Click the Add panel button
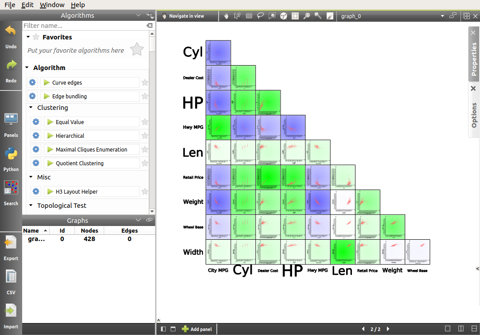The height and width of the screenshot is (335, 480). coord(197,329)
